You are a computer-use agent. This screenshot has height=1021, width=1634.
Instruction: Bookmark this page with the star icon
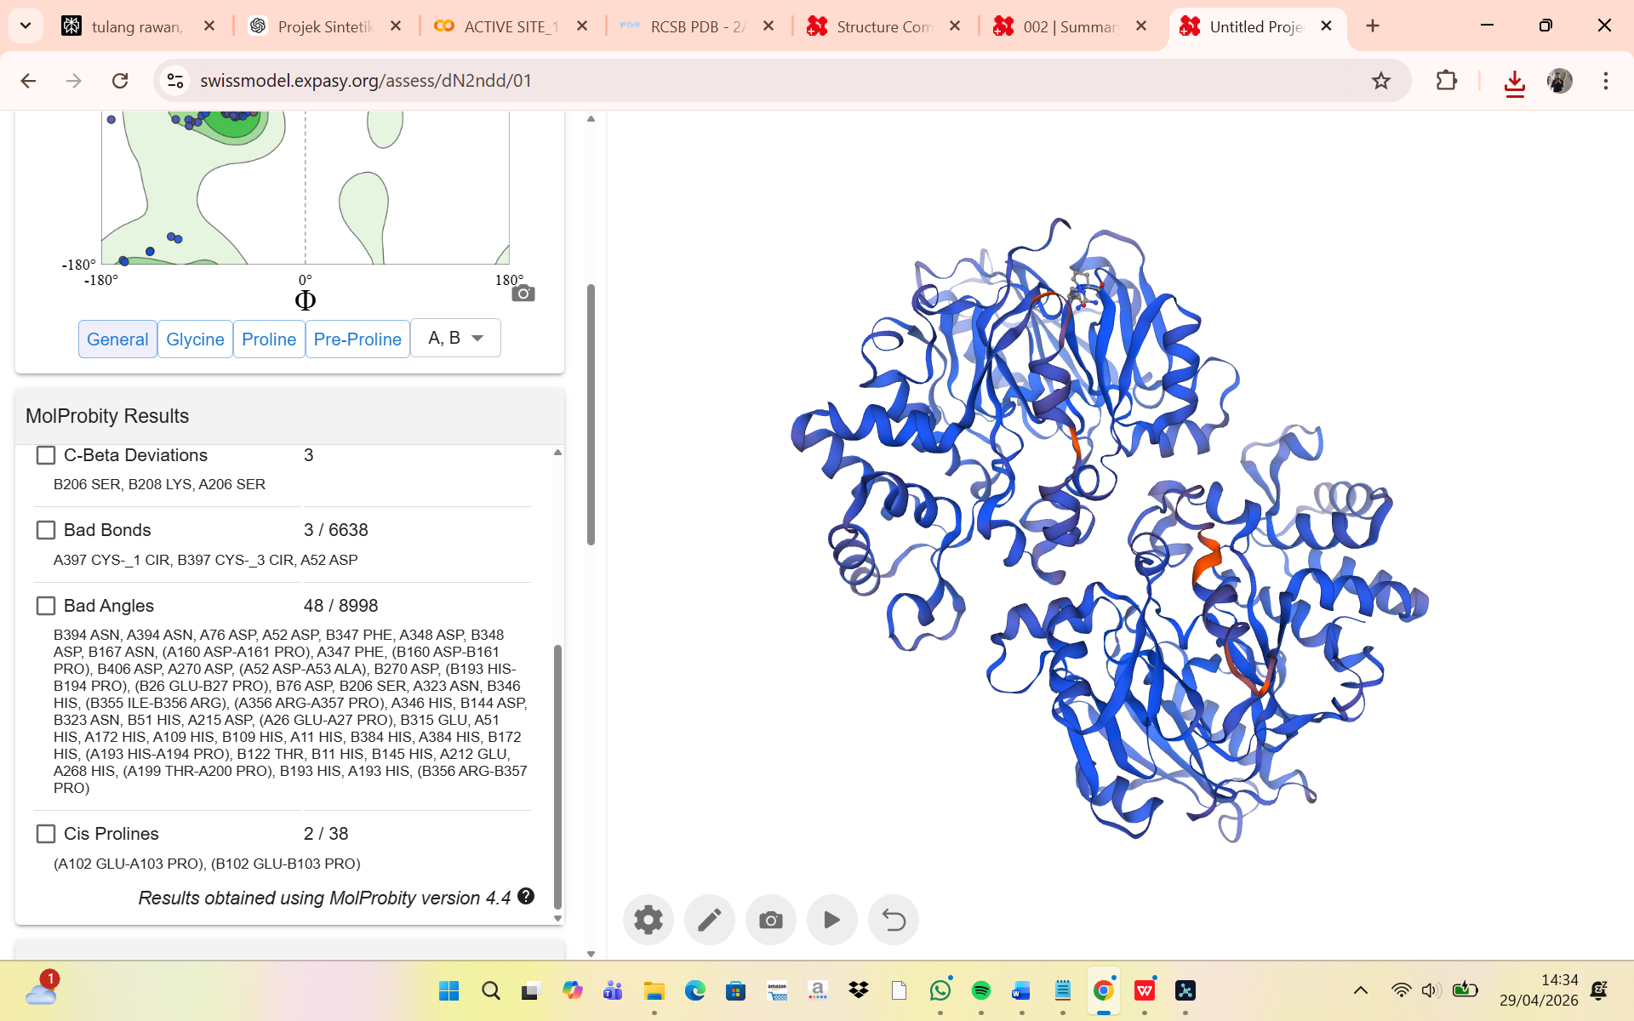click(x=1381, y=81)
